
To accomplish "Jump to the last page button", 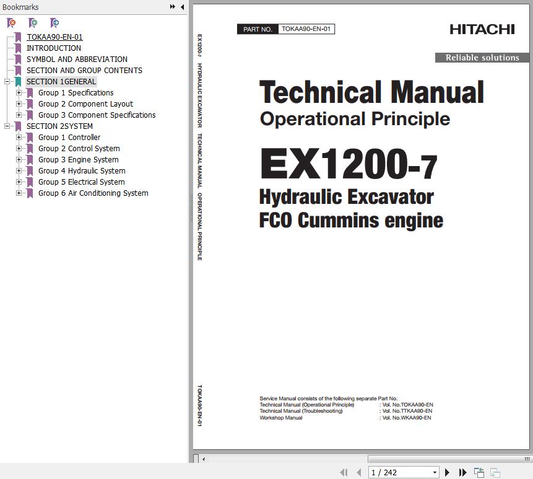I will click(x=462, y=472).
